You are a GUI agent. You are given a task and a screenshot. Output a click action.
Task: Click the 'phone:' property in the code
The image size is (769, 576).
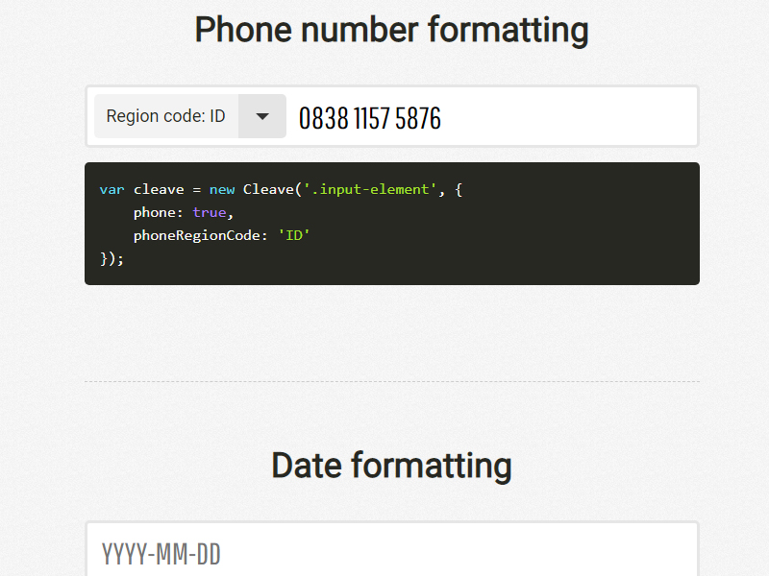tap(158, 212)
